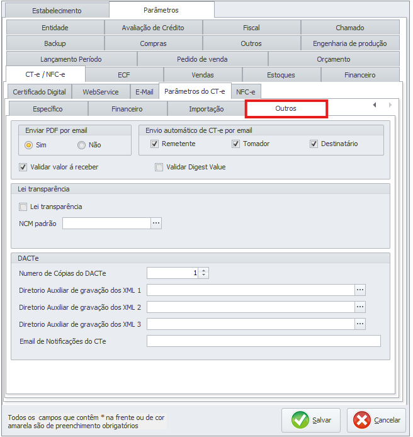
Task: Browse for XML 2 auxiliary directory
Action: (360, 307)
